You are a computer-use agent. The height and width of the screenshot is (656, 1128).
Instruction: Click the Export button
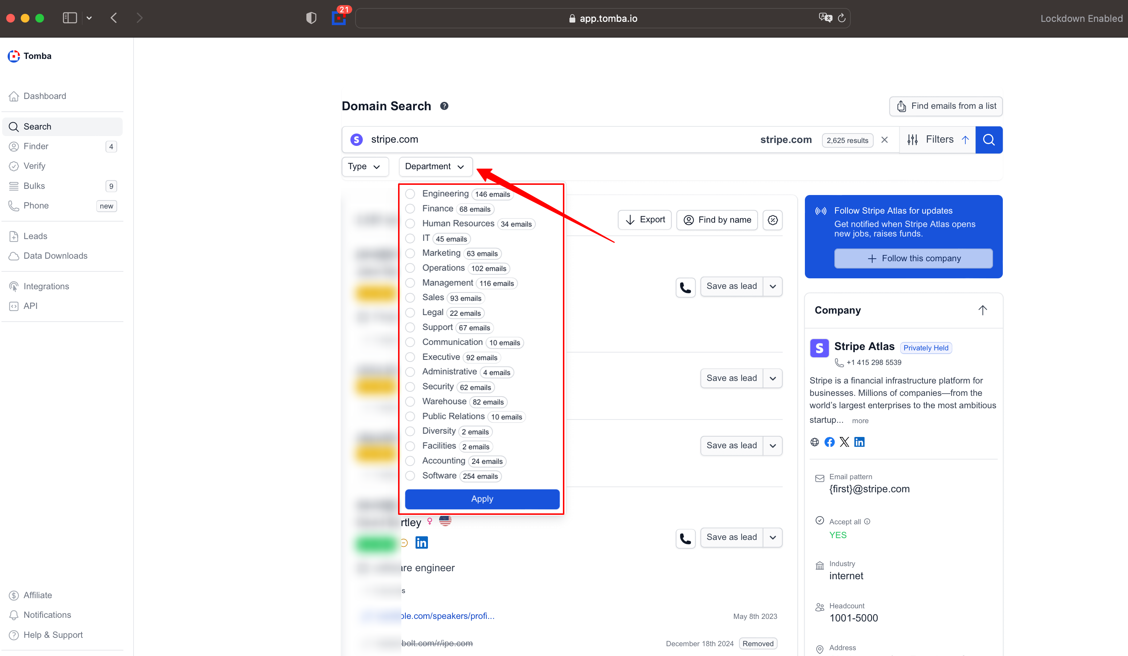pos(644,220)
